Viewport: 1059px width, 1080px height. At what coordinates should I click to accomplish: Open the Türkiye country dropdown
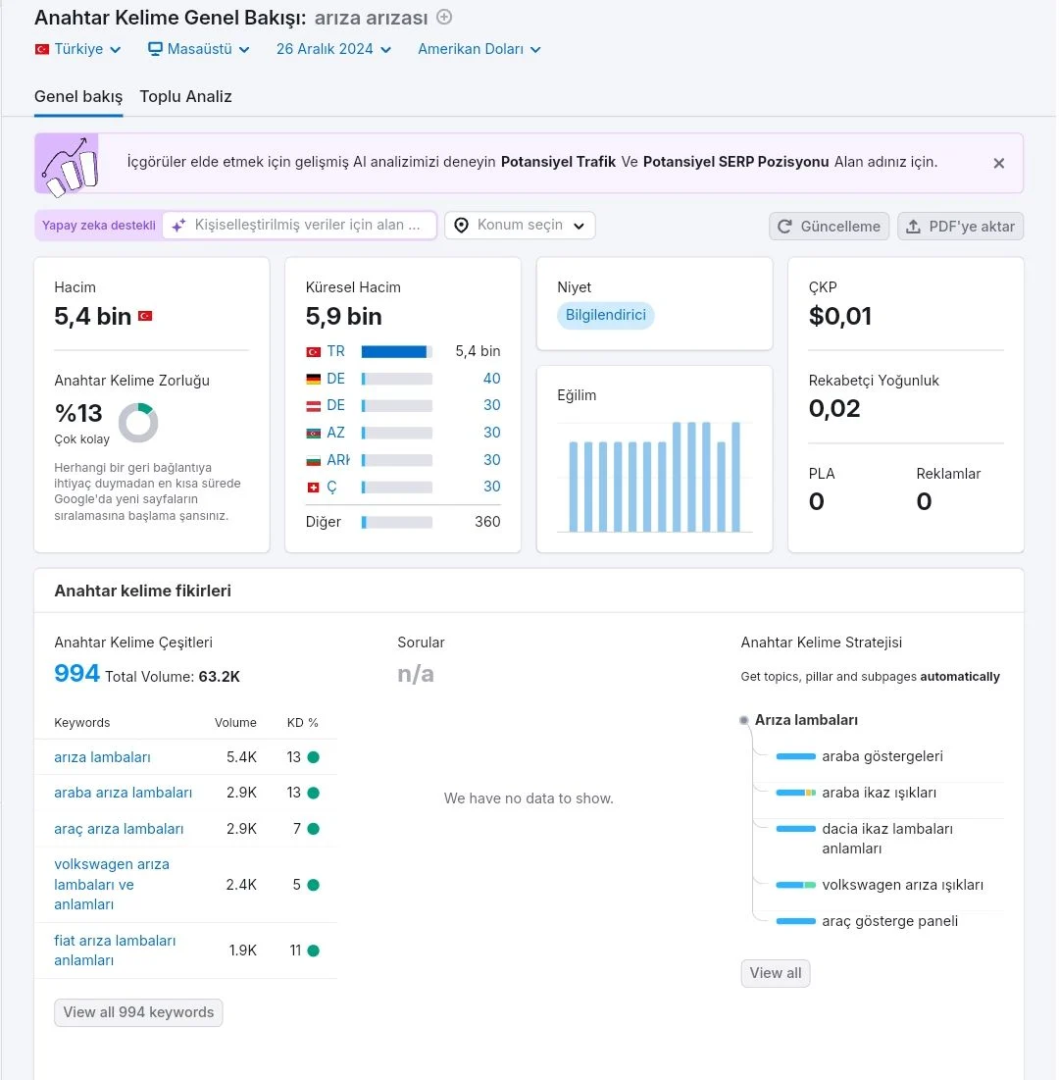77,49
